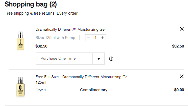Increase quantity with the plus button

102,38
